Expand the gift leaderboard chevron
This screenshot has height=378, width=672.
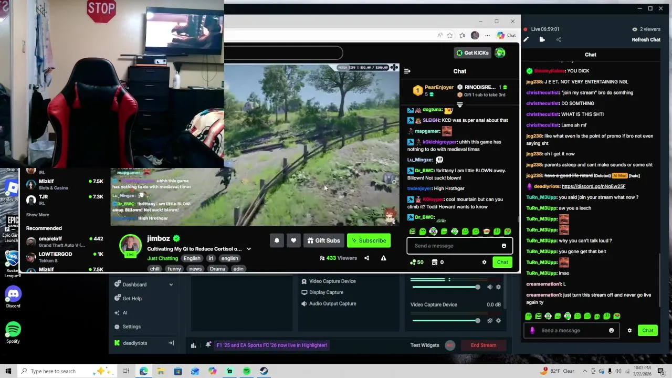460,105
